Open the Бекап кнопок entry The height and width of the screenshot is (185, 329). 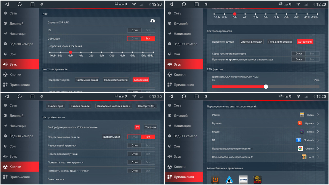point(56,179)
